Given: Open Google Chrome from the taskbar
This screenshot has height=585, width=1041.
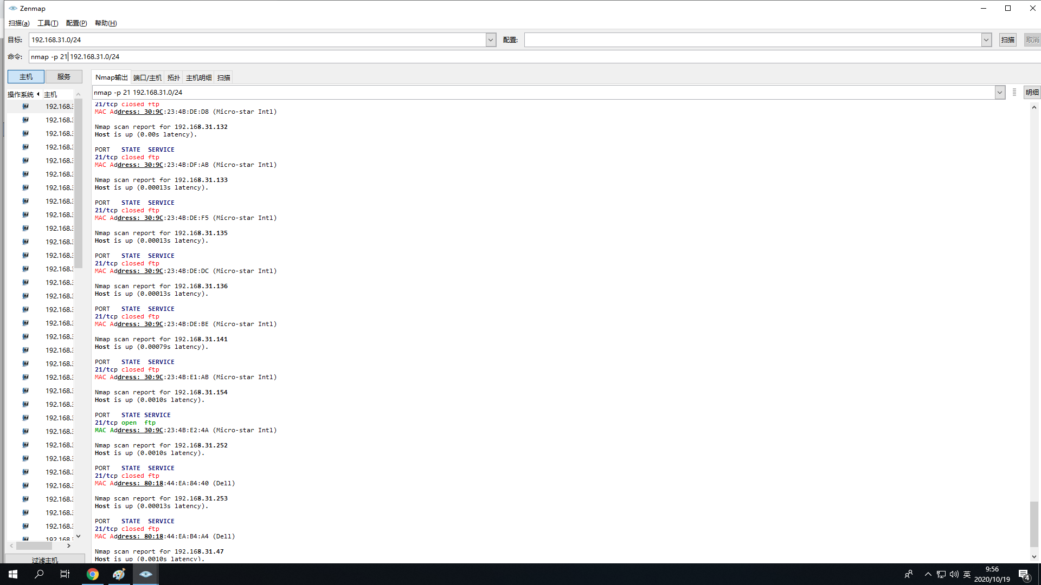Looking at the screenshot, I should pyautogui.click(x=93, y=574).
